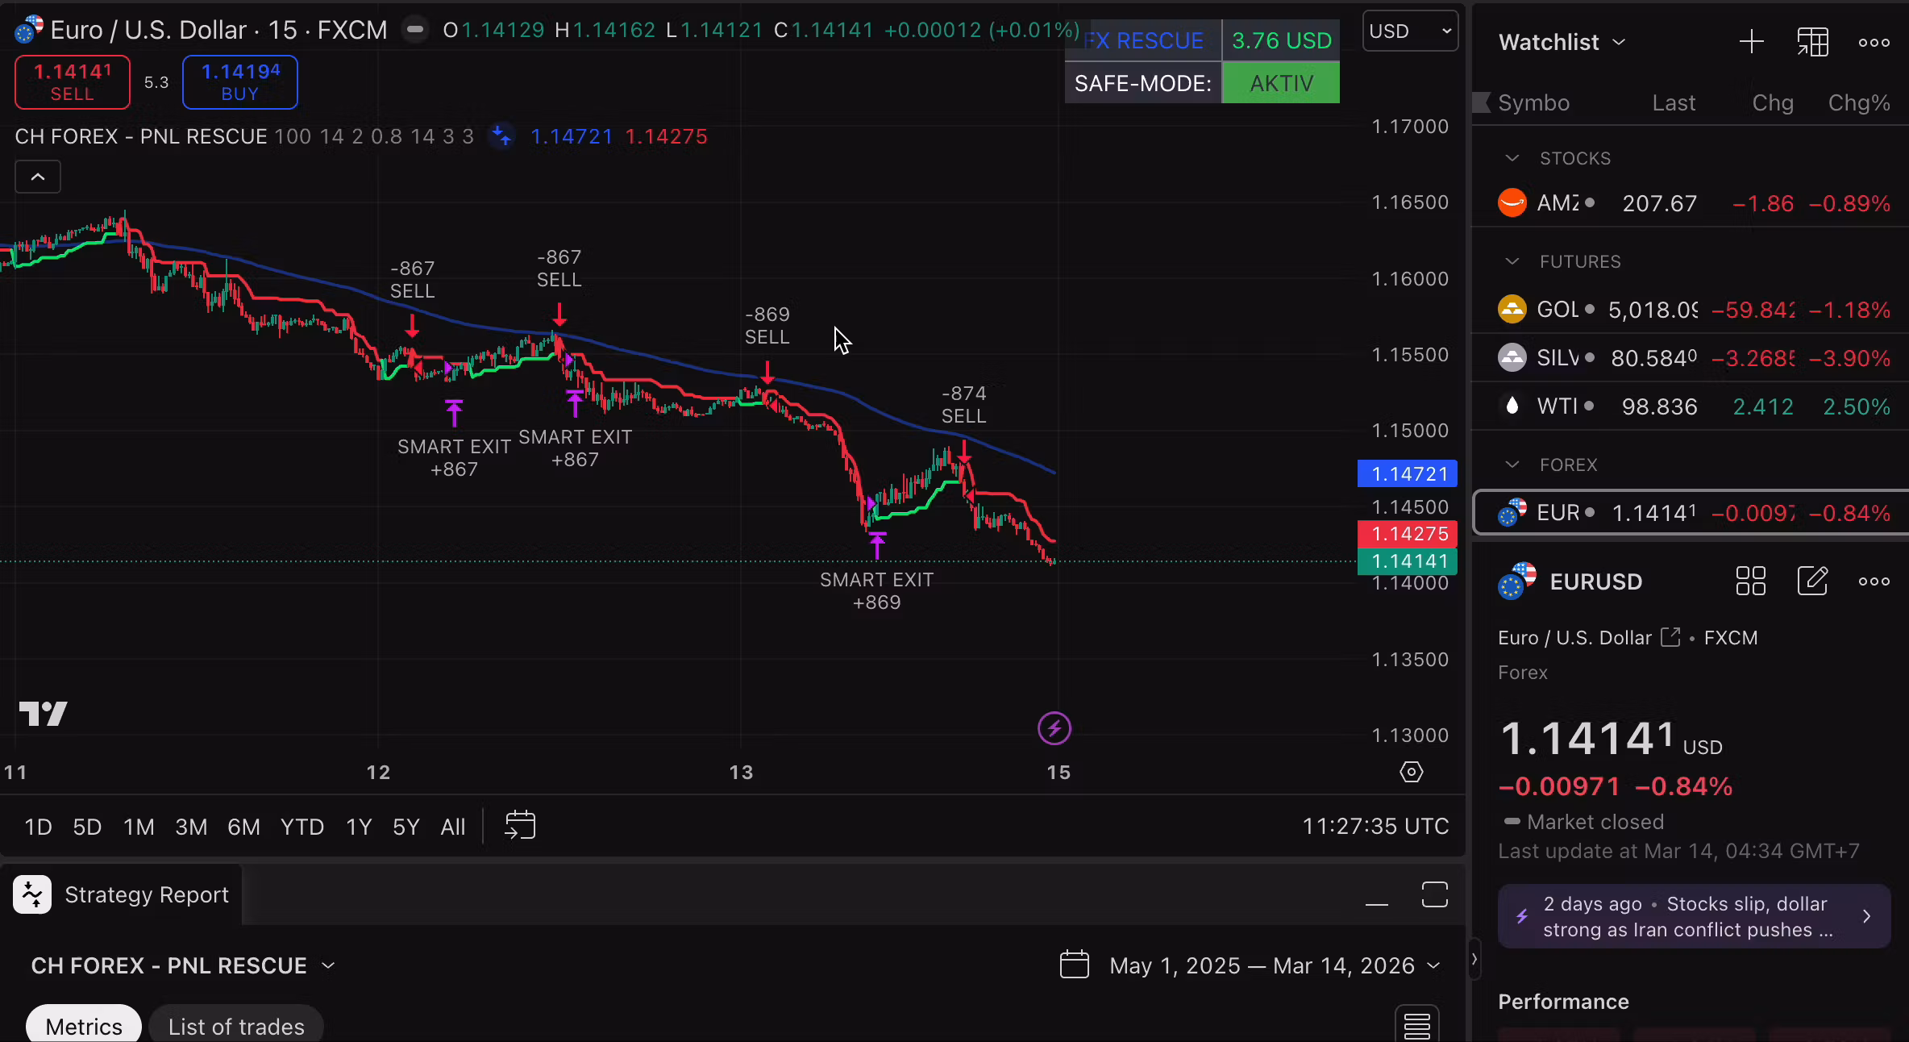Open chart settings gear near price scale
Image resolution: width=1909 pixels, height=1042 pixels.
[1411, 772]
